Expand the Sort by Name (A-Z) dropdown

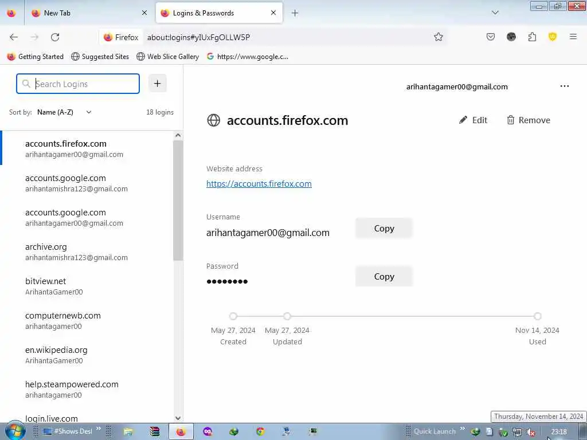point(64,112)
